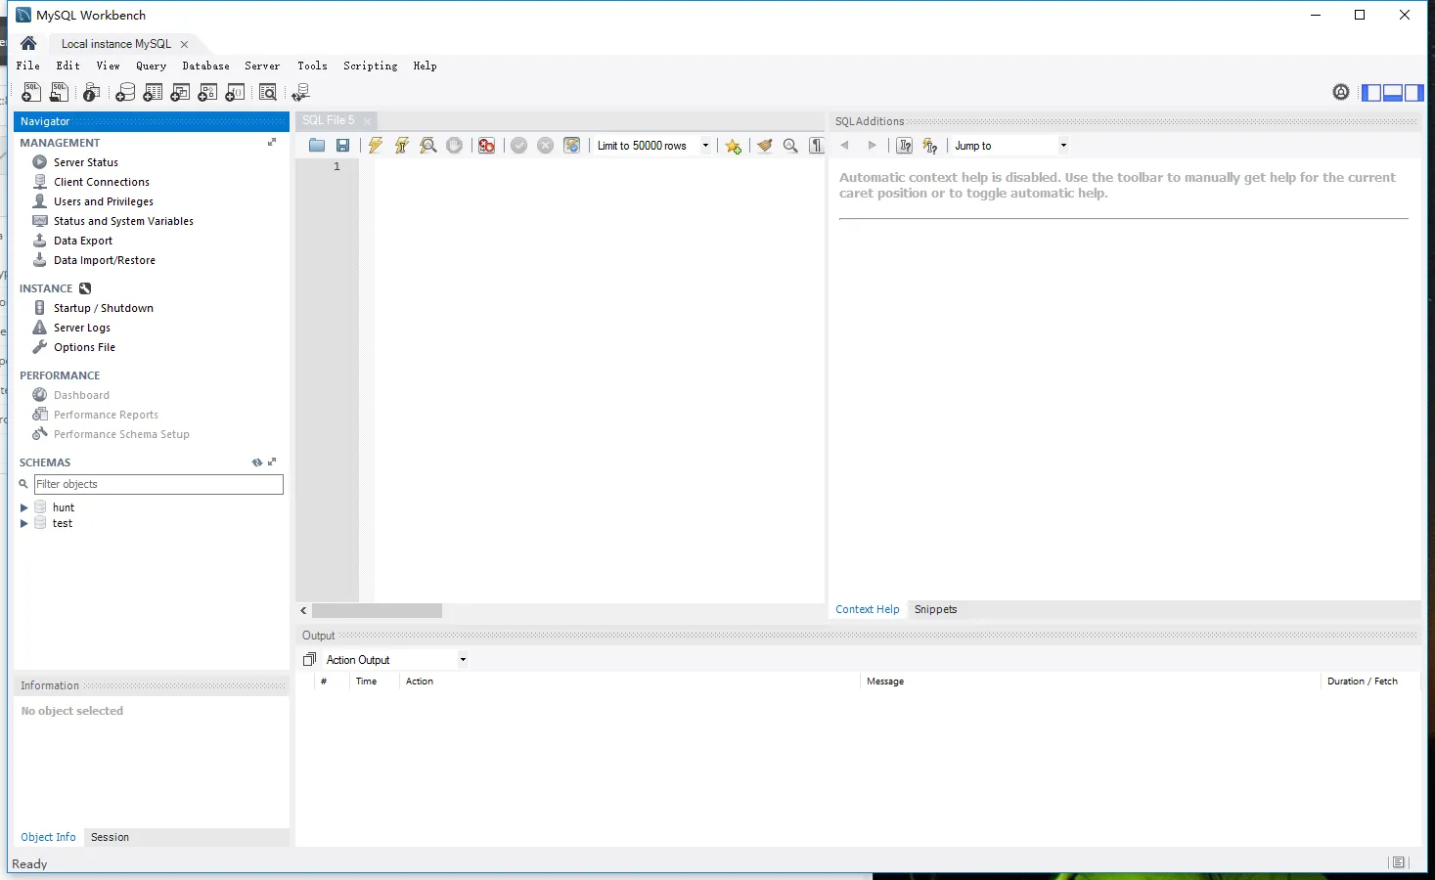This screenshot has width=1435, height=880.
Task: Toggle the bottom output panel visibility
Action: click(1392, 93)
